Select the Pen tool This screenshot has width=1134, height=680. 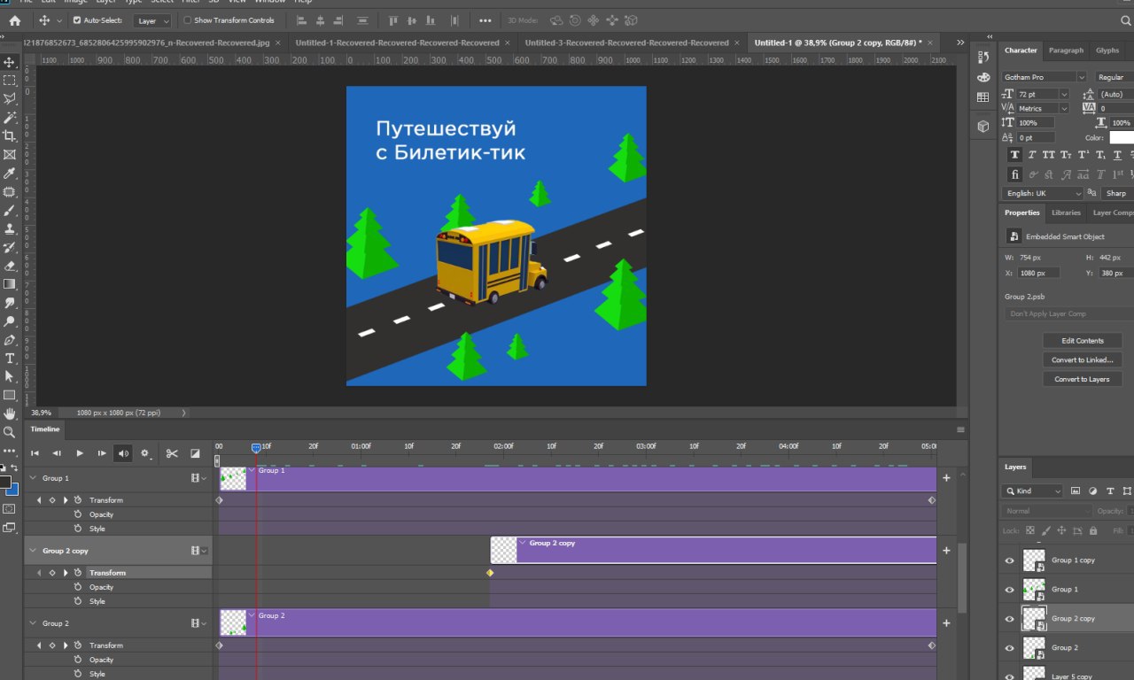[10, 340]
